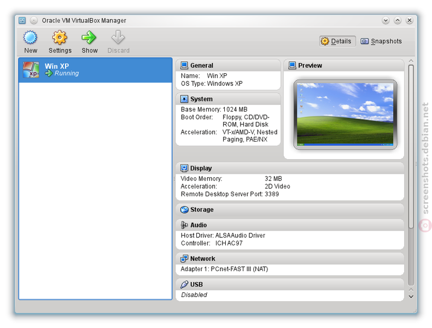The width and height of the screenshot is (432, 328).
Task: Click the greyed Discard arrow icon
Action: [x=118, y=38]
